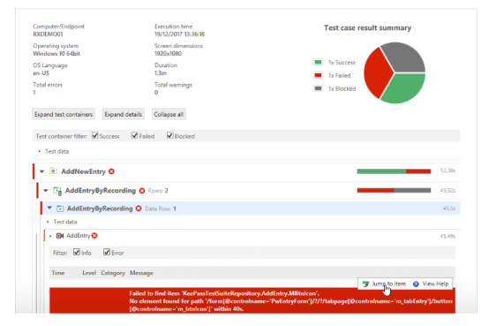The height and width of the screenshot is (326, 489).
Task: Click the AddEntry recording module camera icon
Action: tap(60, 235)
